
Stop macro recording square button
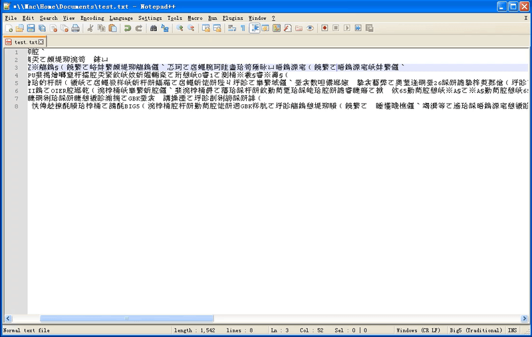coord(336,29)
